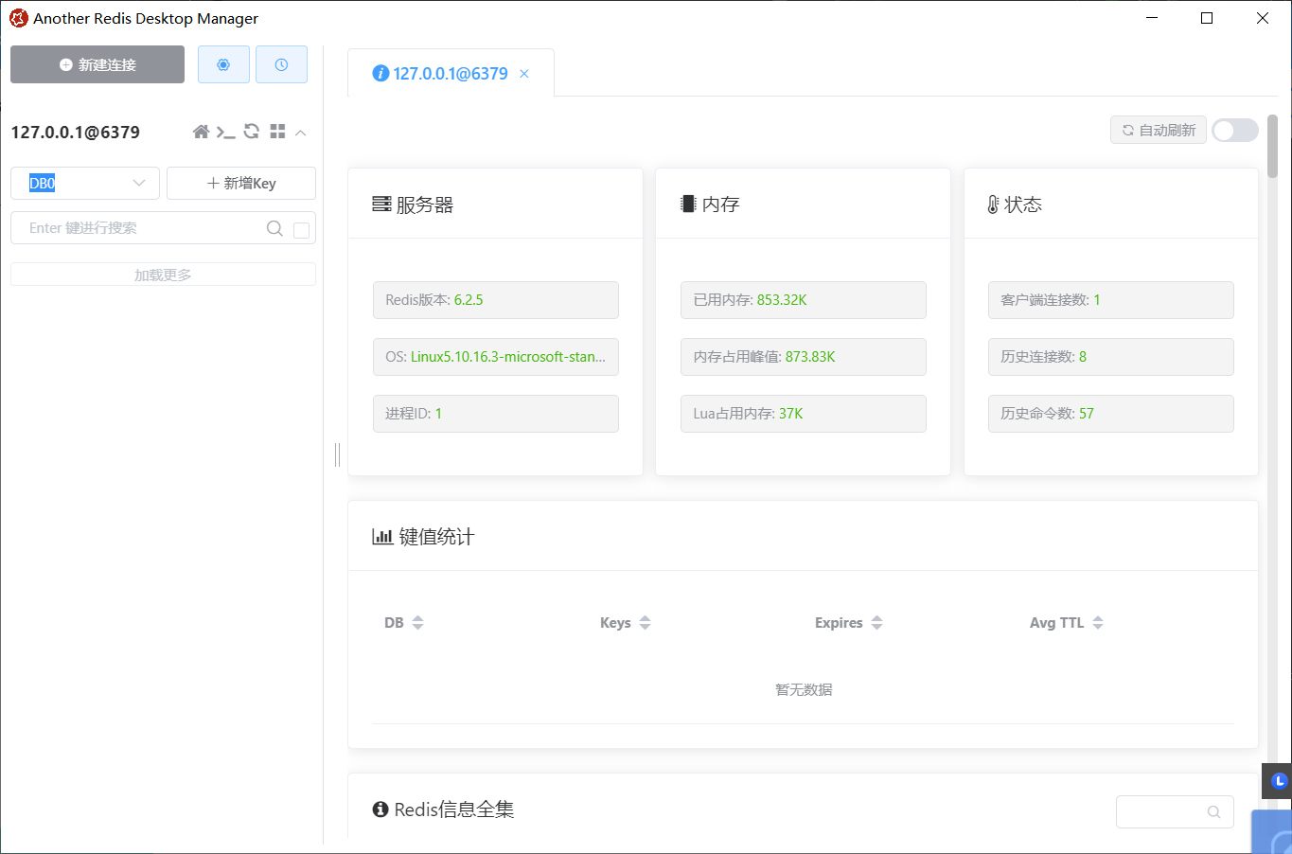
Task: Click the 新建连接 button
Action: tap(97, 64)
